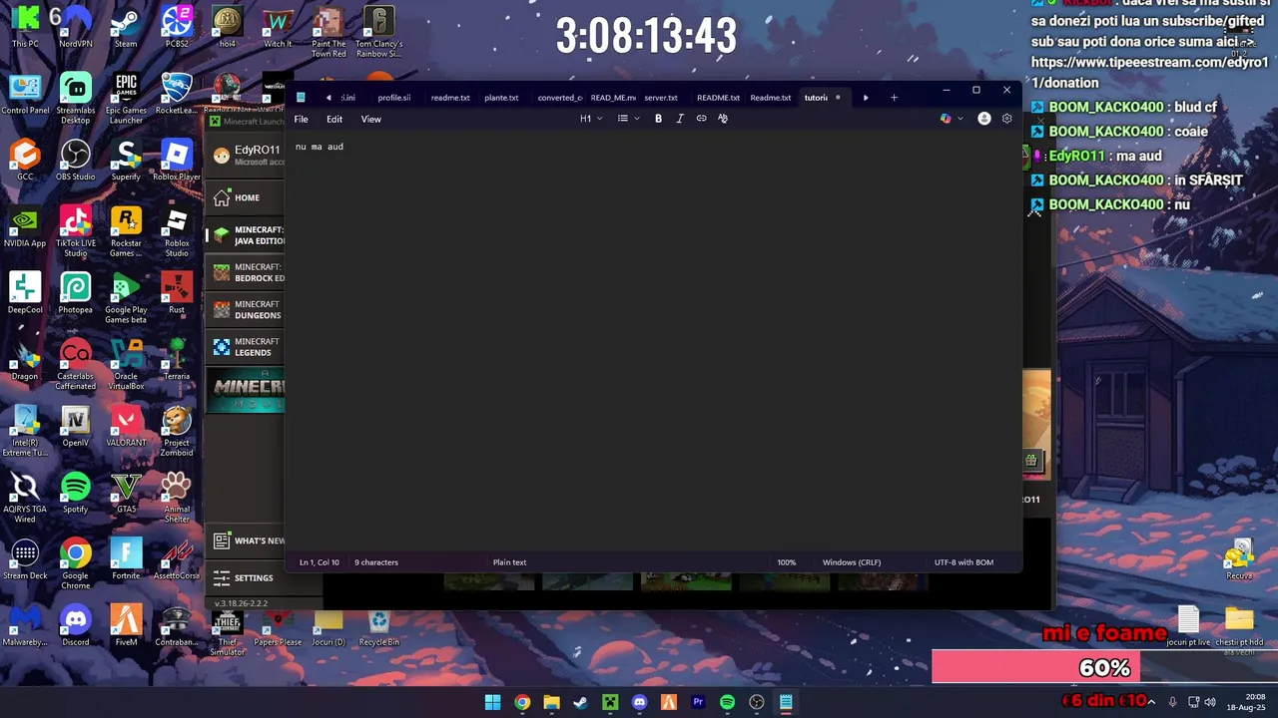
Task: Add a new Notepad tab
Action: [894, 98]
